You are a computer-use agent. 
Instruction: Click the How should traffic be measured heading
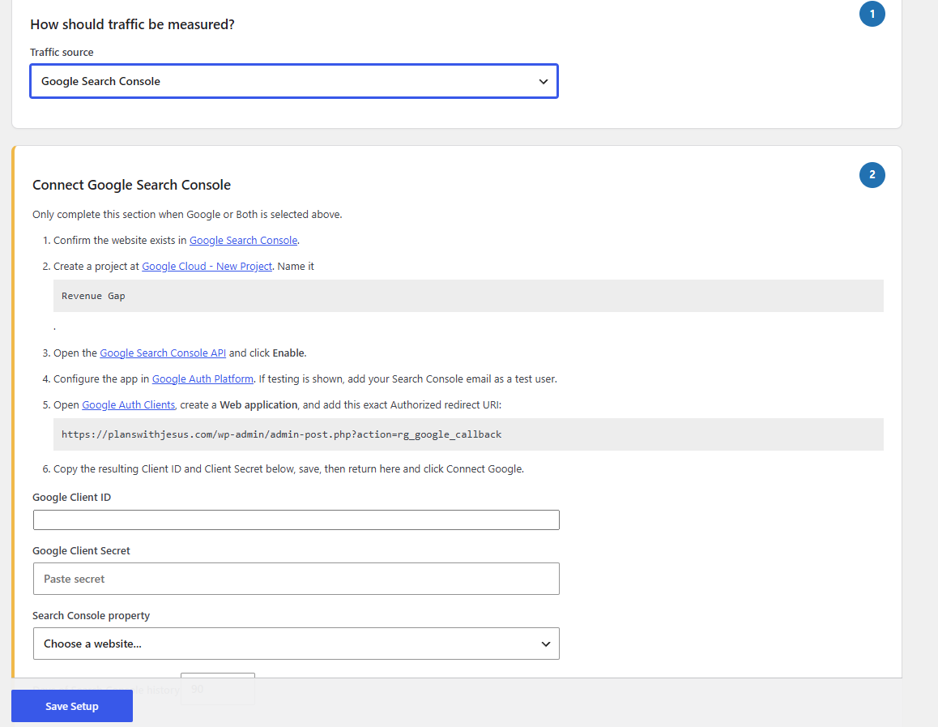(132, 24)
